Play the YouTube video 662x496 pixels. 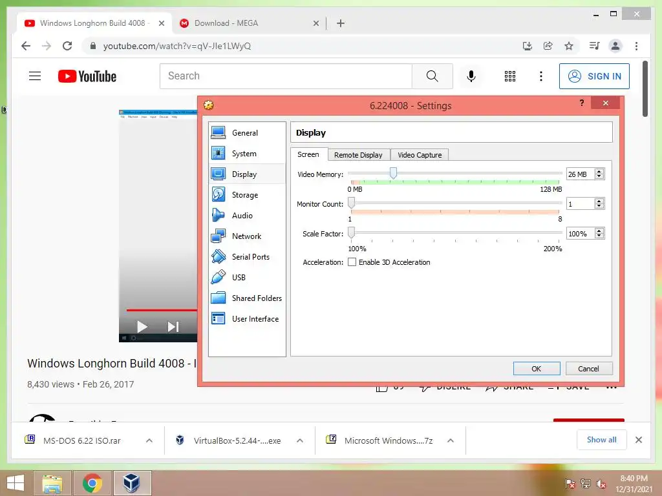coord(142,326)
